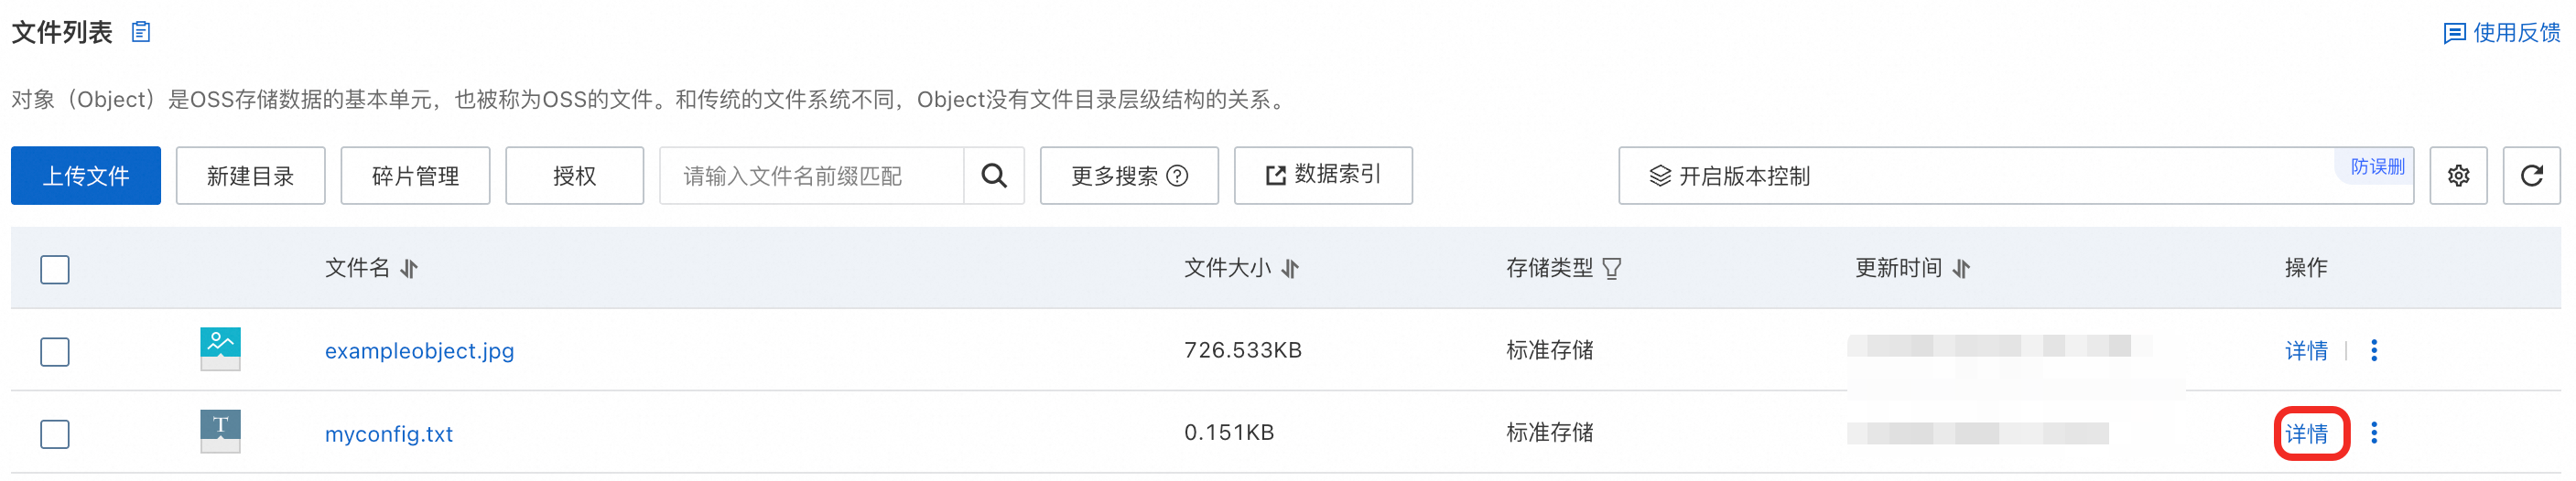Image resolution: width=2576 pixels, height=481 pixels.
Task: Open the 存储类型 filter funnel
Action: (x=1611, y=269)
